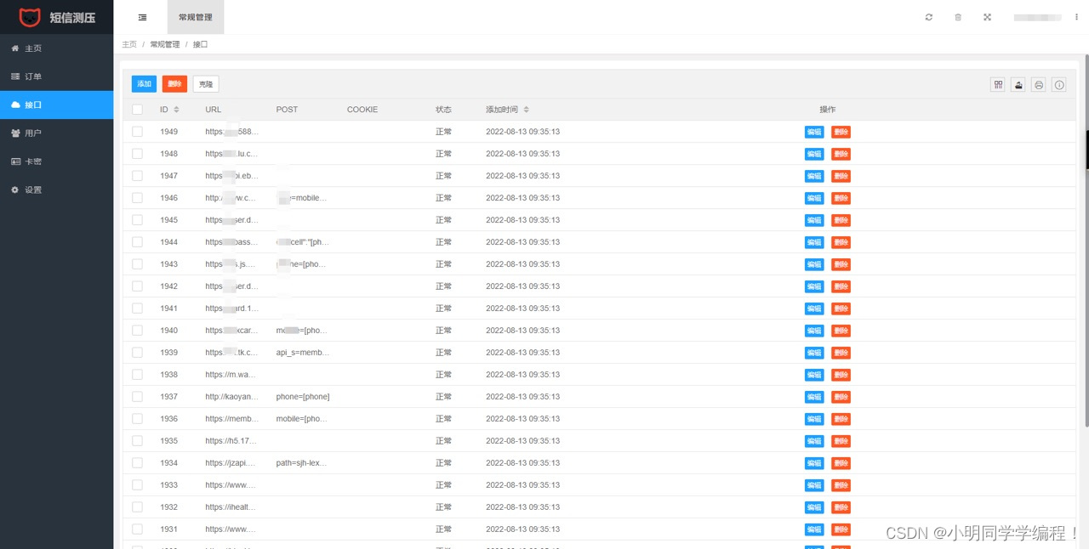
Task: Click the 操作 column header
Action: 827,110
